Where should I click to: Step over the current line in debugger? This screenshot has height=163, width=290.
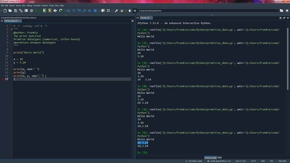(74, 11)
